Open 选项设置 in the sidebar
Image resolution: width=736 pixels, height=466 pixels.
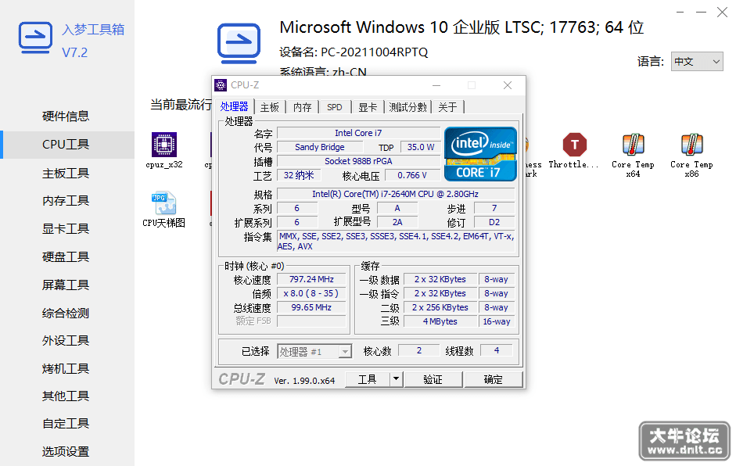(66, 452)
